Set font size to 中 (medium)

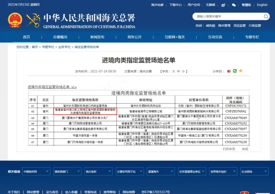[x=178, y=72]
